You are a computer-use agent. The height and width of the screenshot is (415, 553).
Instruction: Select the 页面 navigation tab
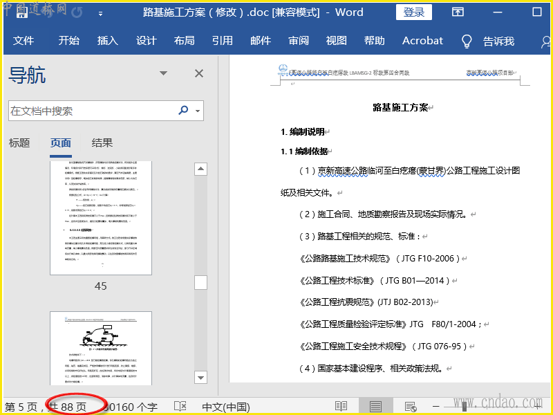(61, 143)
